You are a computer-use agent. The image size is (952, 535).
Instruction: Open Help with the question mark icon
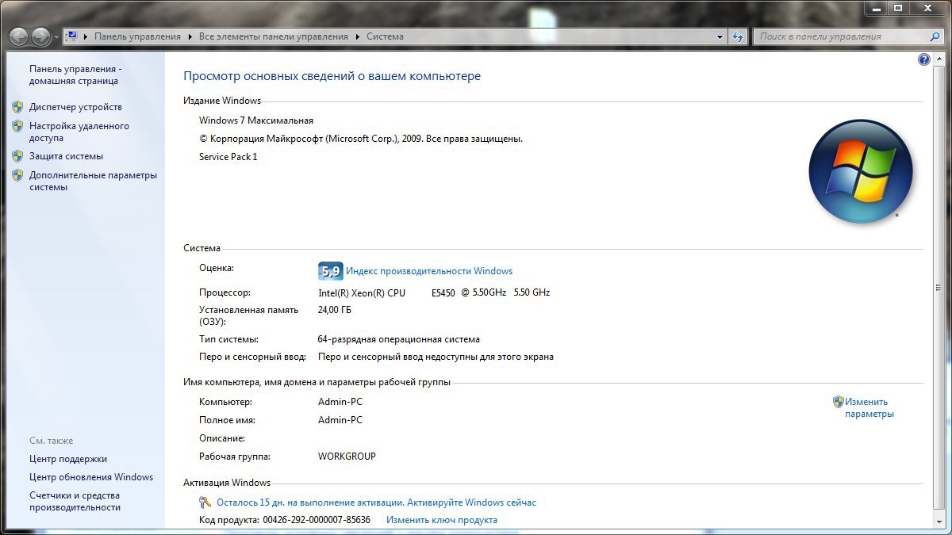923,59
